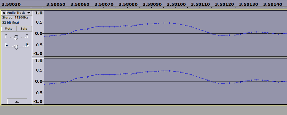This screenshot has width=287, height=115.
Task: Click the 'L' pan label
Action: click(x=7, y=45)
